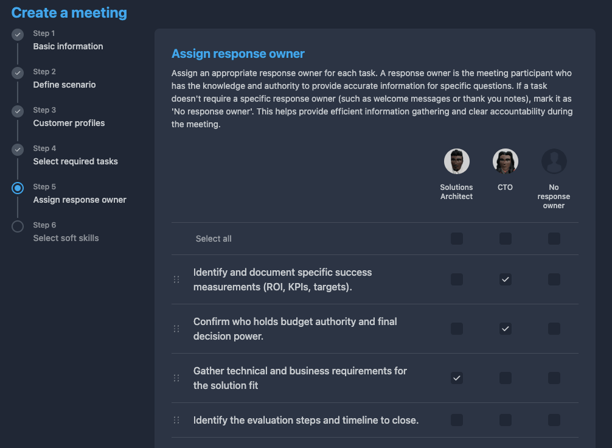The image size is (612, 448).
Task: Check Select all for No response owner
Action: coord(554,239)
